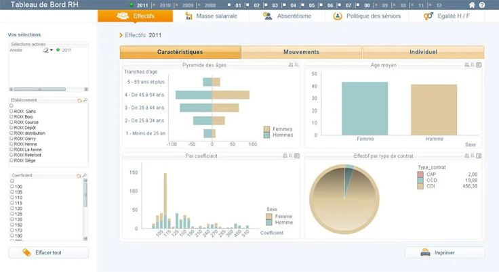Viewport: 499px width, 272px height.
Task: Print the Age moyen chart
Action: click(x=467, y=65)
